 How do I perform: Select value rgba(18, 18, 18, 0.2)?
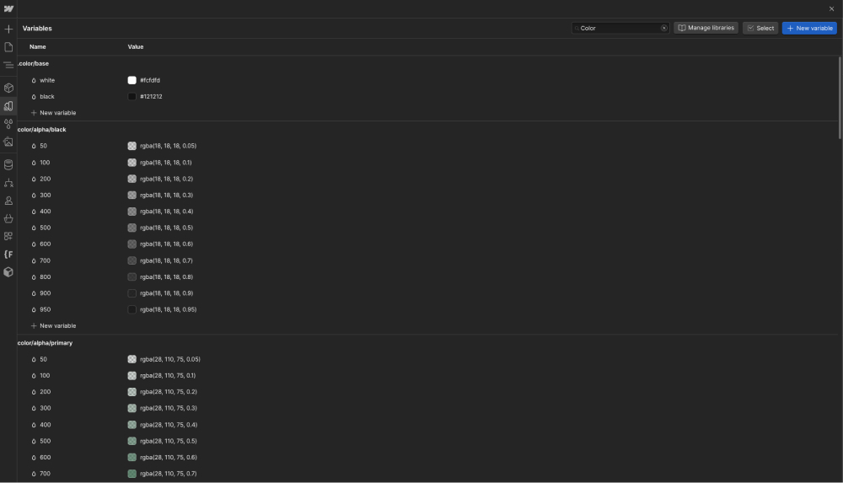click(x=166, y=179)
